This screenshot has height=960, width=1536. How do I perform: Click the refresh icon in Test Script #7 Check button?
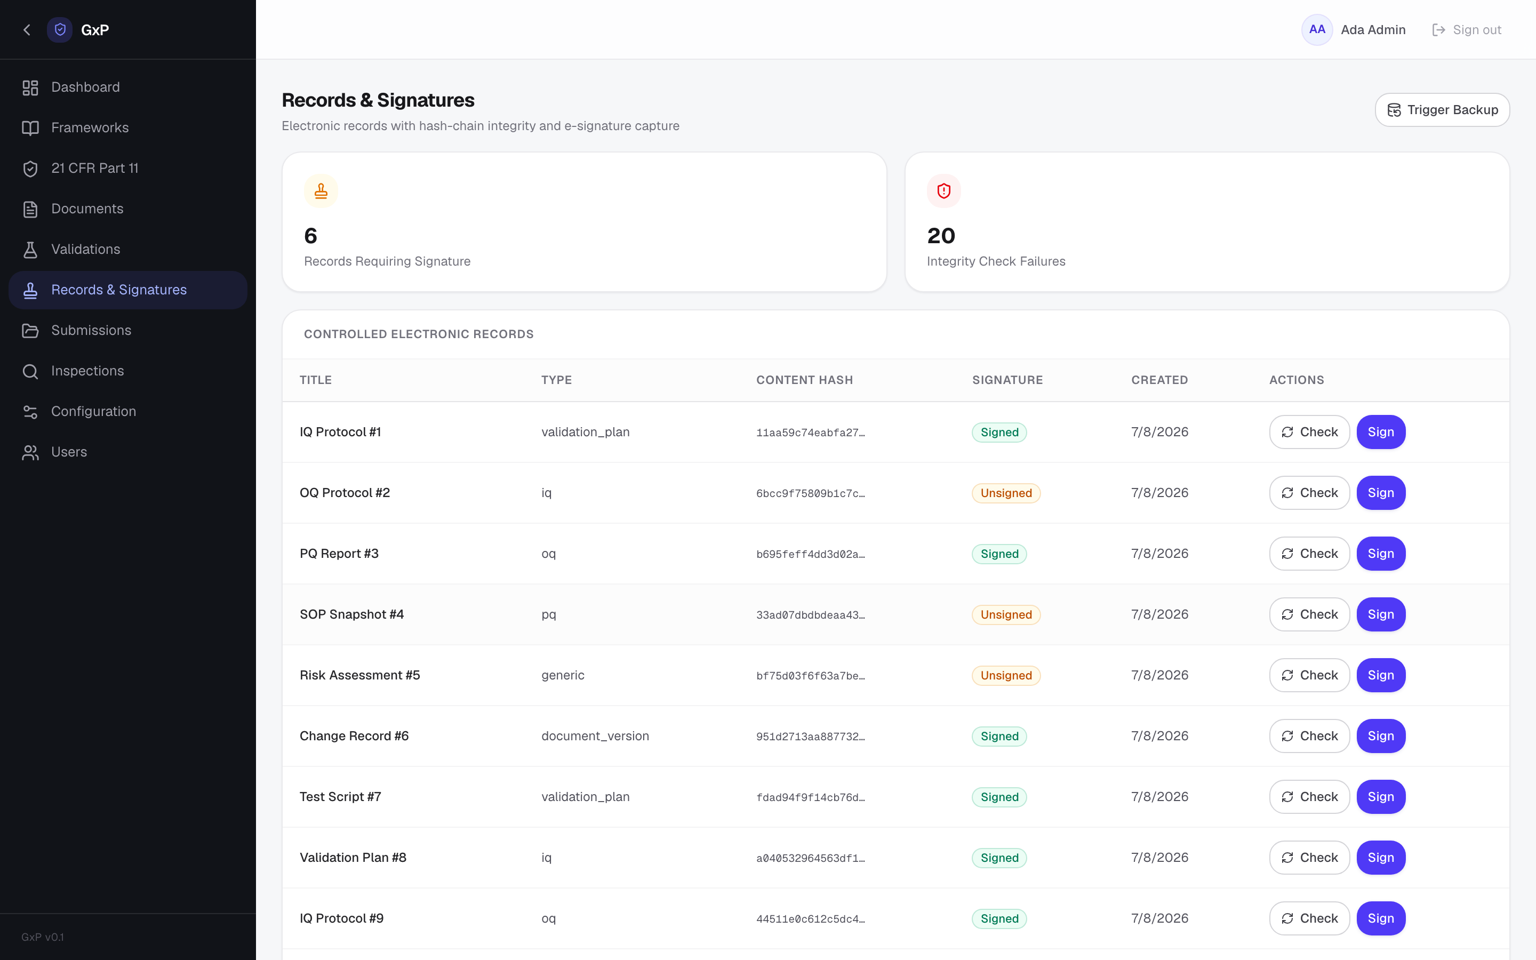(1287, 797)
